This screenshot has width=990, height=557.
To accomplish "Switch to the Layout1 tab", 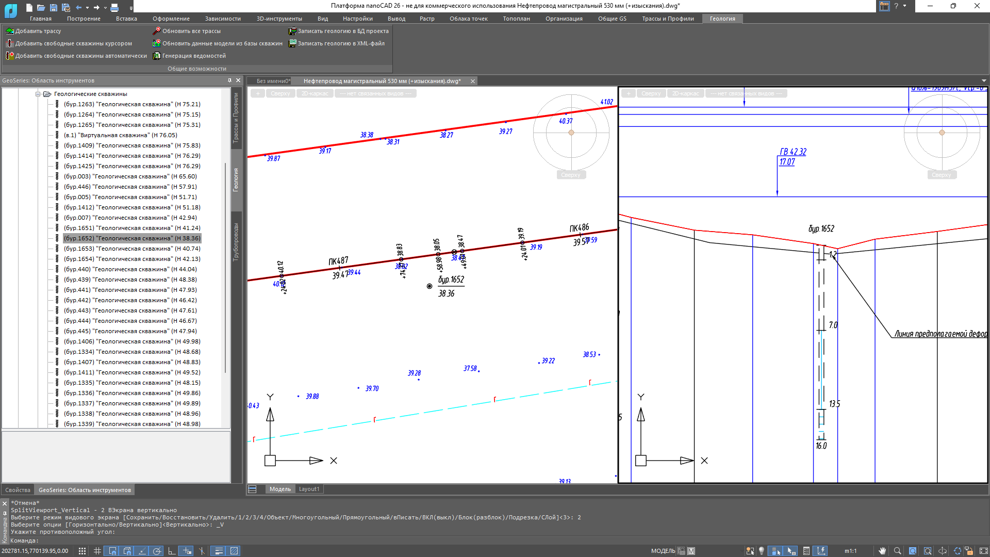I will click(309, 489).
